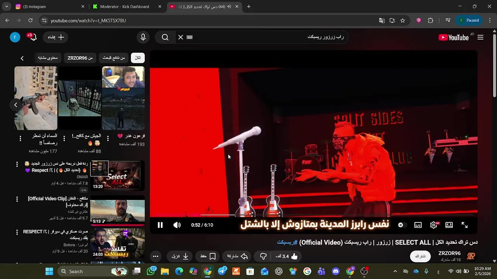Open the browser extensions puzzle icon
Screen dimensions: 497x279
click(x=431, y=21)
